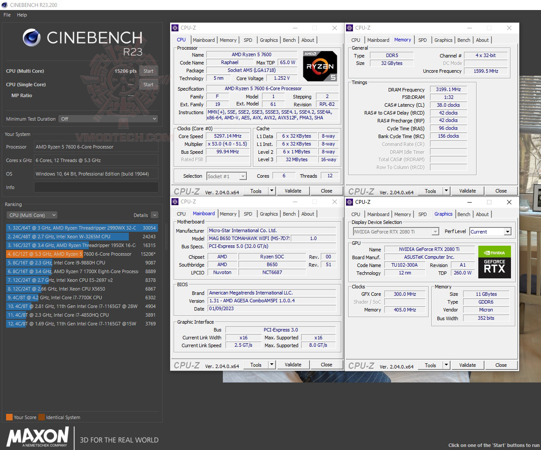The image size is (541, 450).
Task: Click the empty Info input field
Action: [96, 187]
